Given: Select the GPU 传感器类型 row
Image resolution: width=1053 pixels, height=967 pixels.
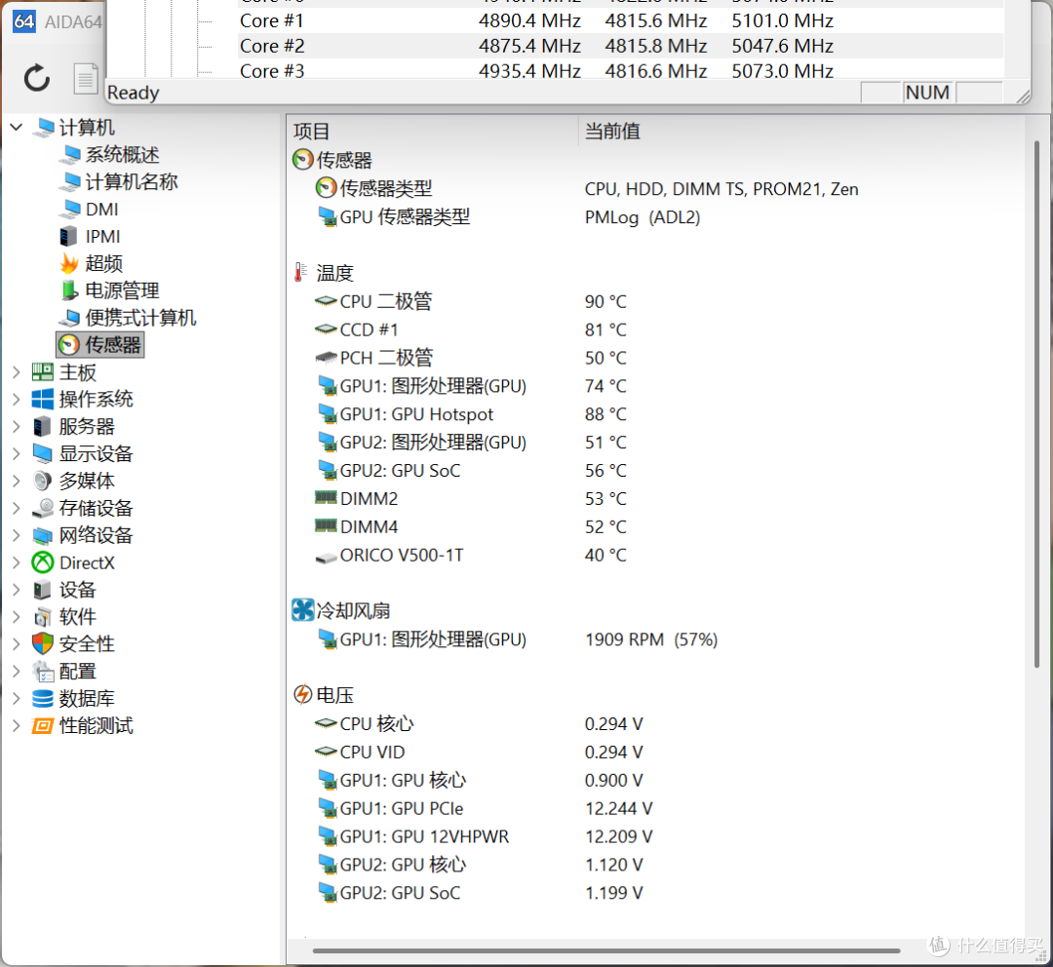Looking at the screenshot, I should point(655,217).
